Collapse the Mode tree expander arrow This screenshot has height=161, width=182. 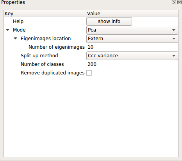[8, 30]
